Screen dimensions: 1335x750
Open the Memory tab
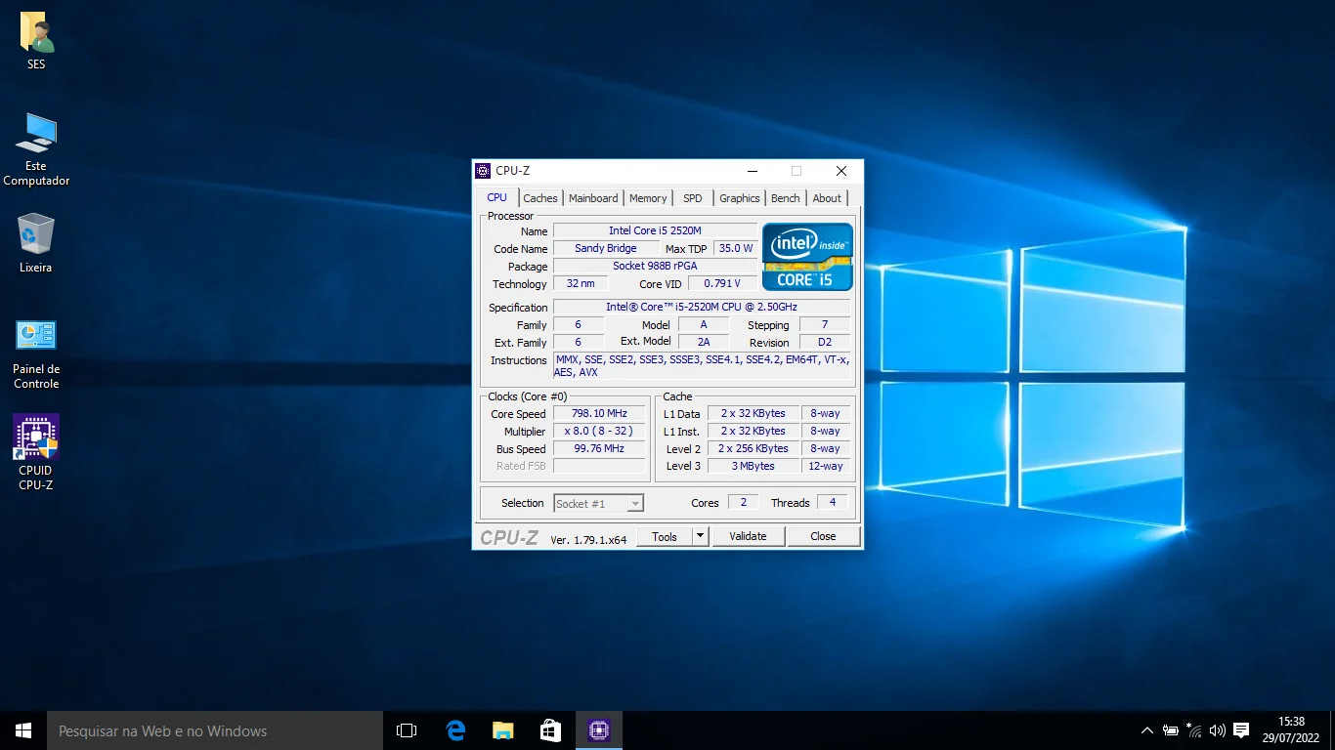[648, 198]
